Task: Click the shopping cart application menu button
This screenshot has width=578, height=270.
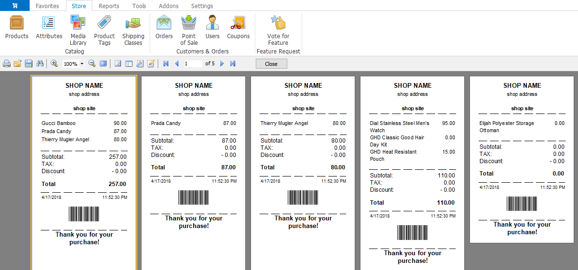Action: [15, 6]
